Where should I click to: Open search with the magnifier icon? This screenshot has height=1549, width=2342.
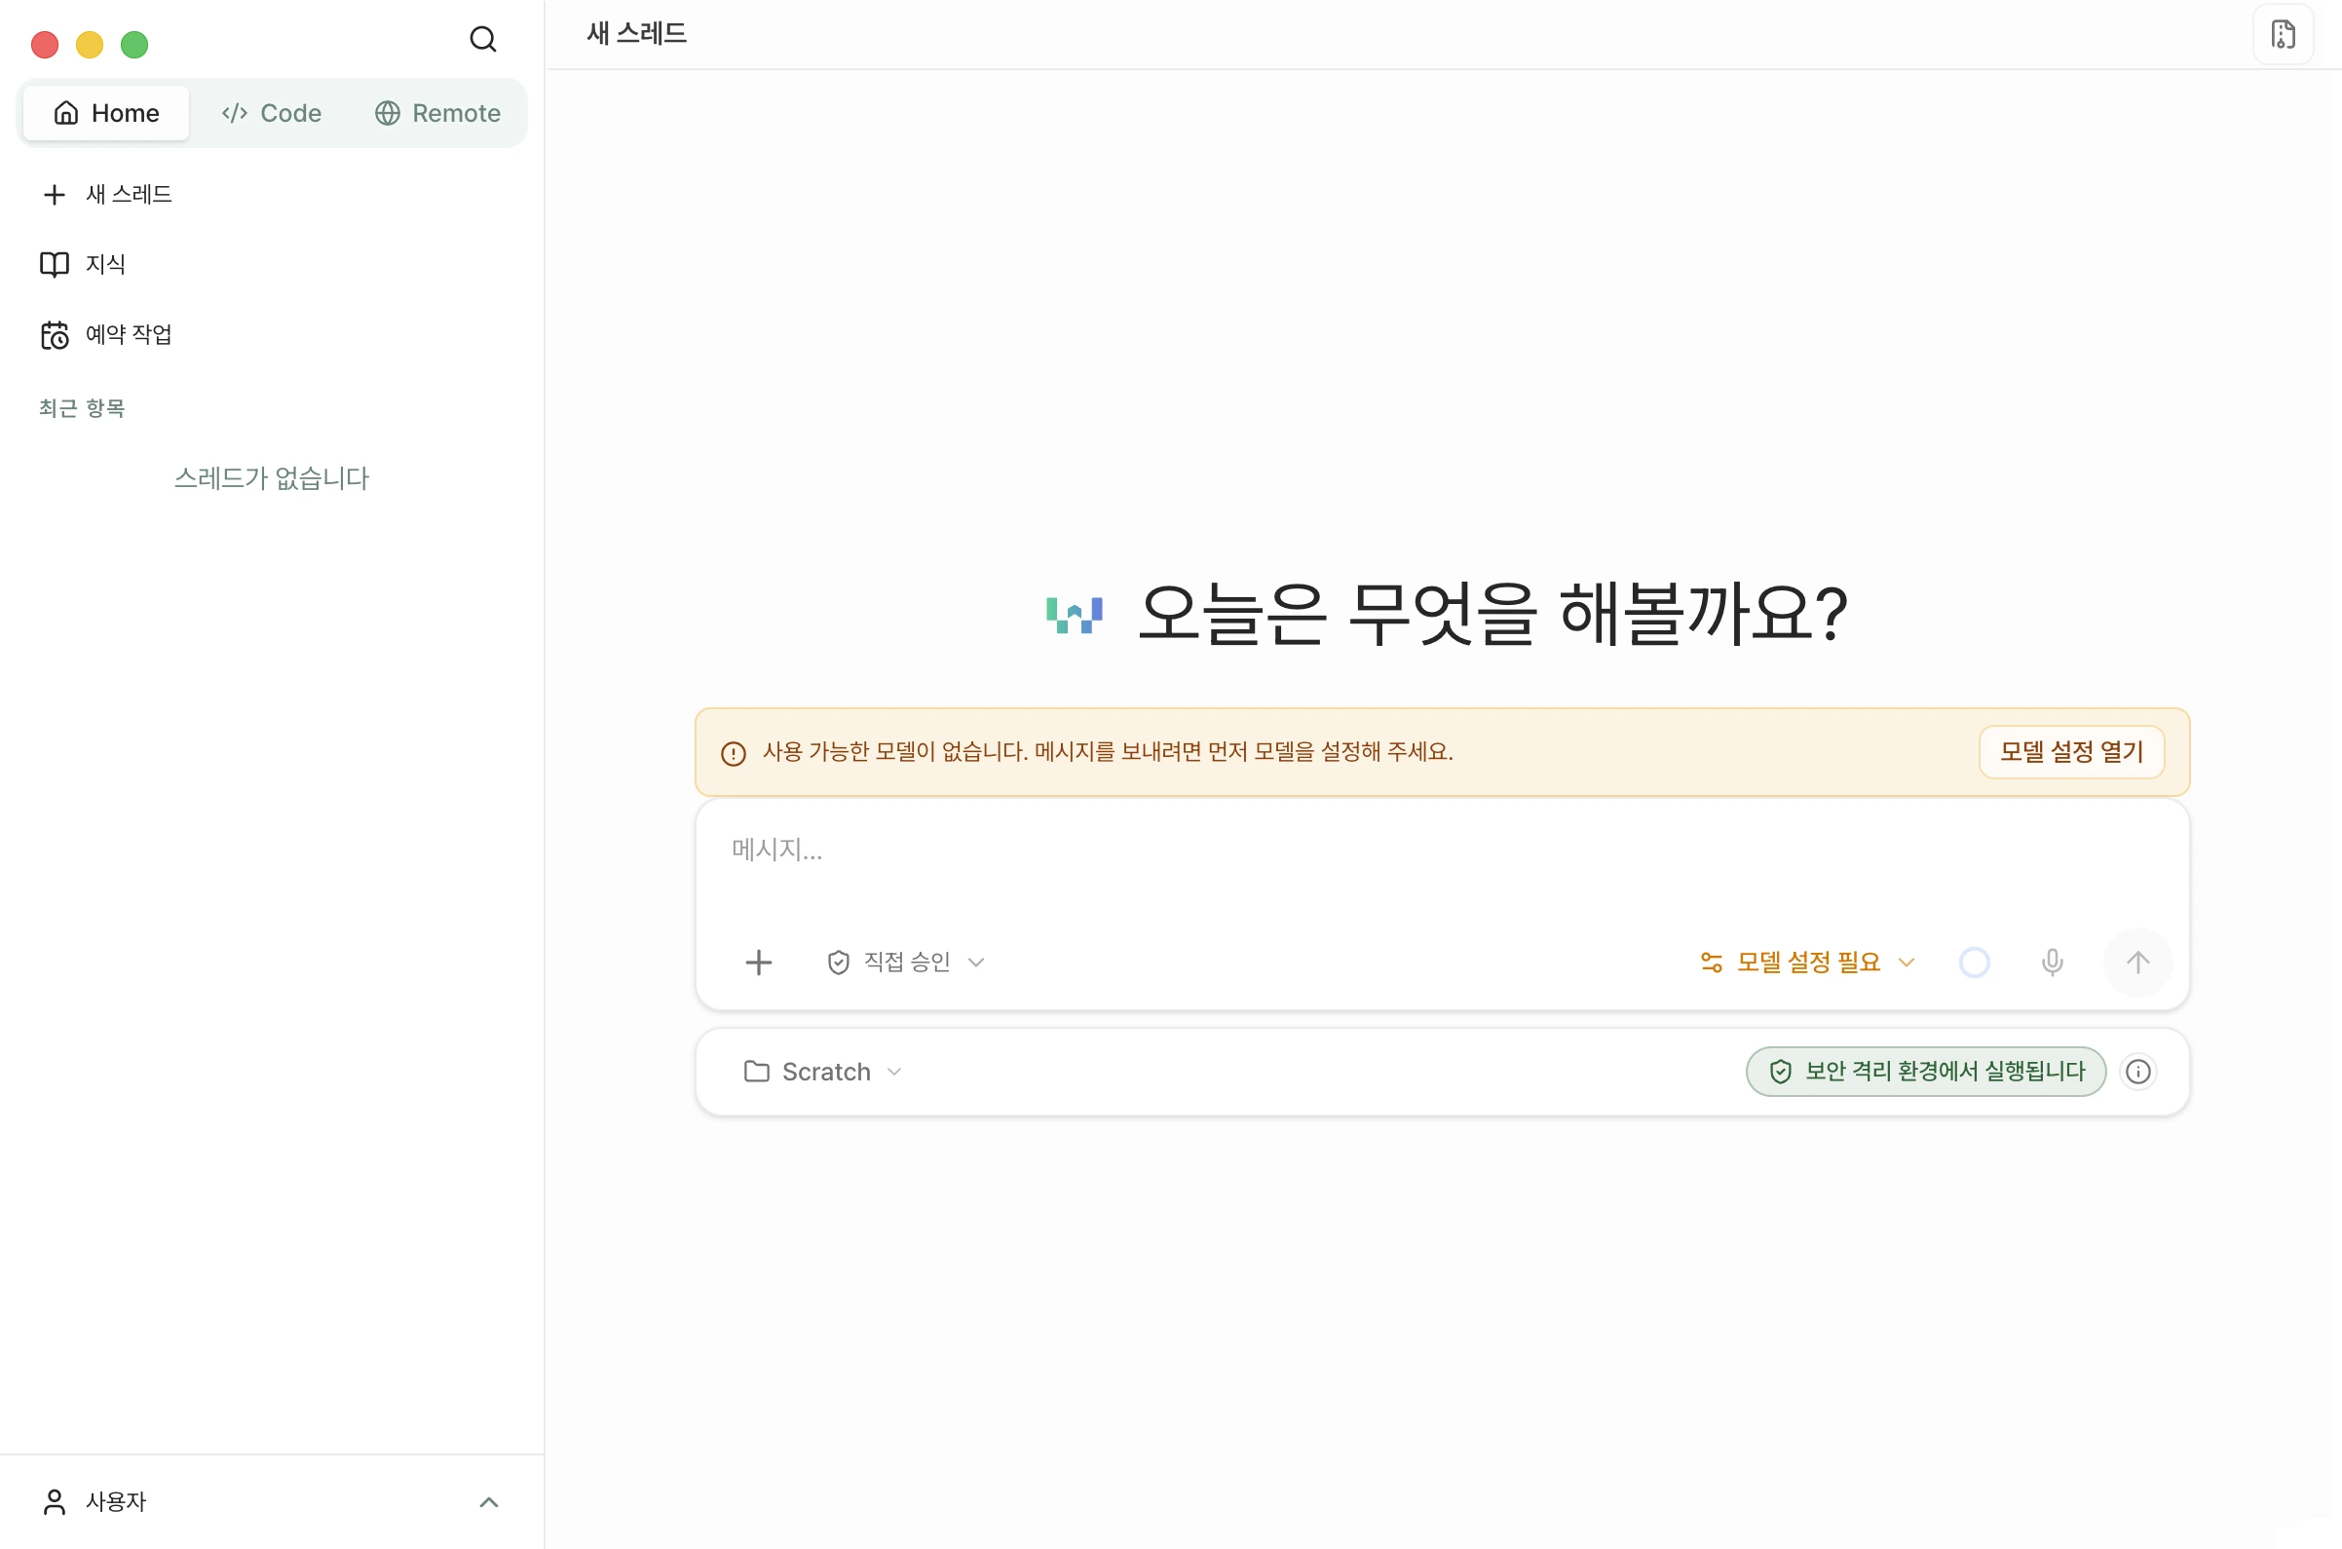[x=482, y=40]
